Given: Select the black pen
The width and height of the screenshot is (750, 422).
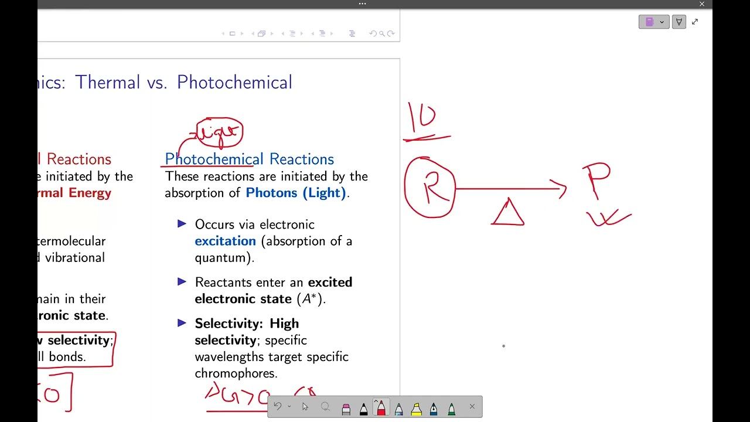Looking at the screenshot, I should (x=363, y=408).
